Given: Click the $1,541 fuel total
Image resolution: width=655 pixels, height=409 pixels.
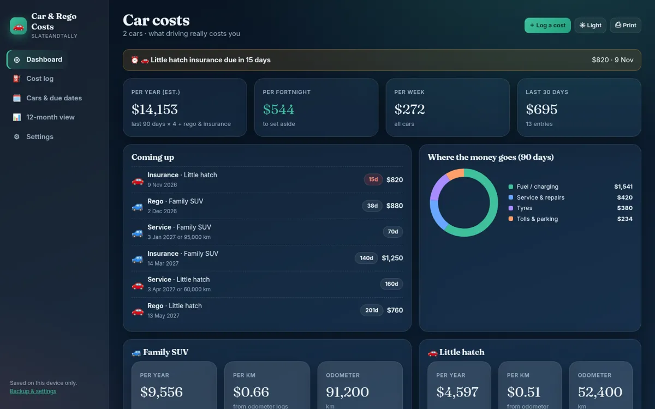Looking at the screenshot, I should coord(623,187).
